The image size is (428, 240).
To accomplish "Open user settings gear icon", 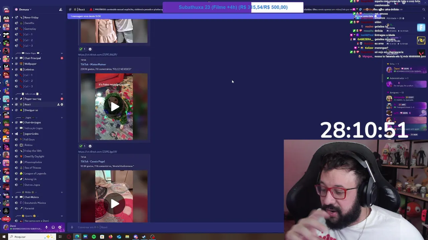I will pos(60,227).
